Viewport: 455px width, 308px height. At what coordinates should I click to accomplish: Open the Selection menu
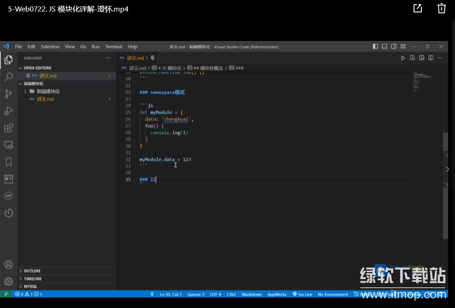tap(50, 46)
